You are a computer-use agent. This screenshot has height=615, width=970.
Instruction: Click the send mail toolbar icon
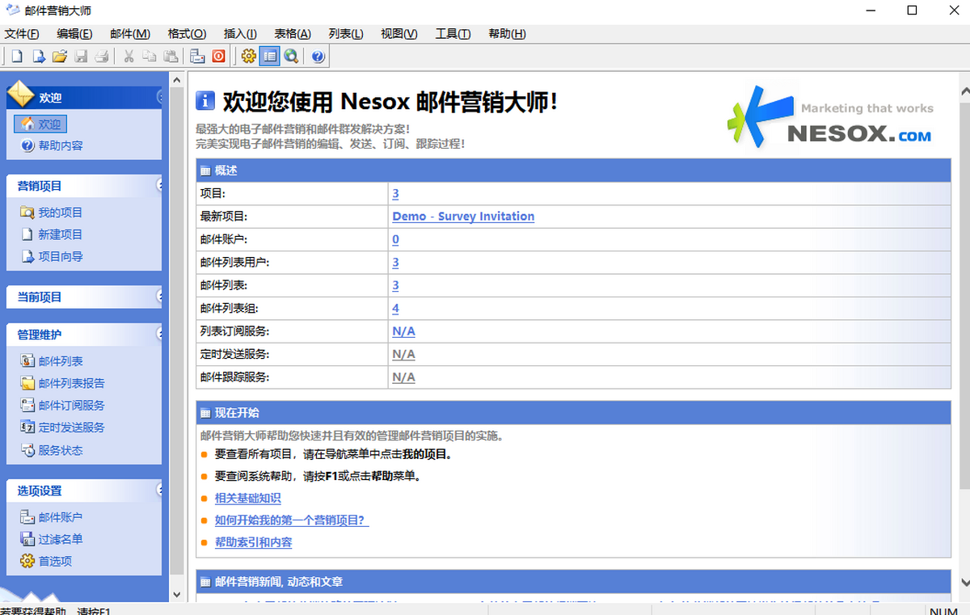197,57
